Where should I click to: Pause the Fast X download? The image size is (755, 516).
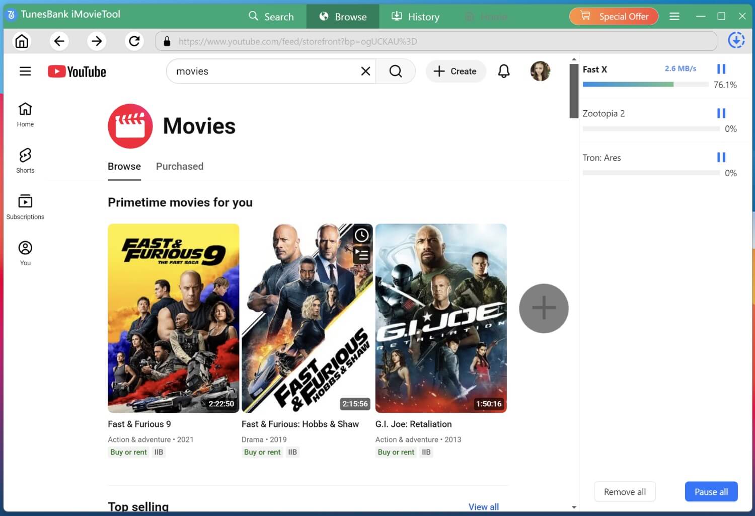tap(721, 68)
